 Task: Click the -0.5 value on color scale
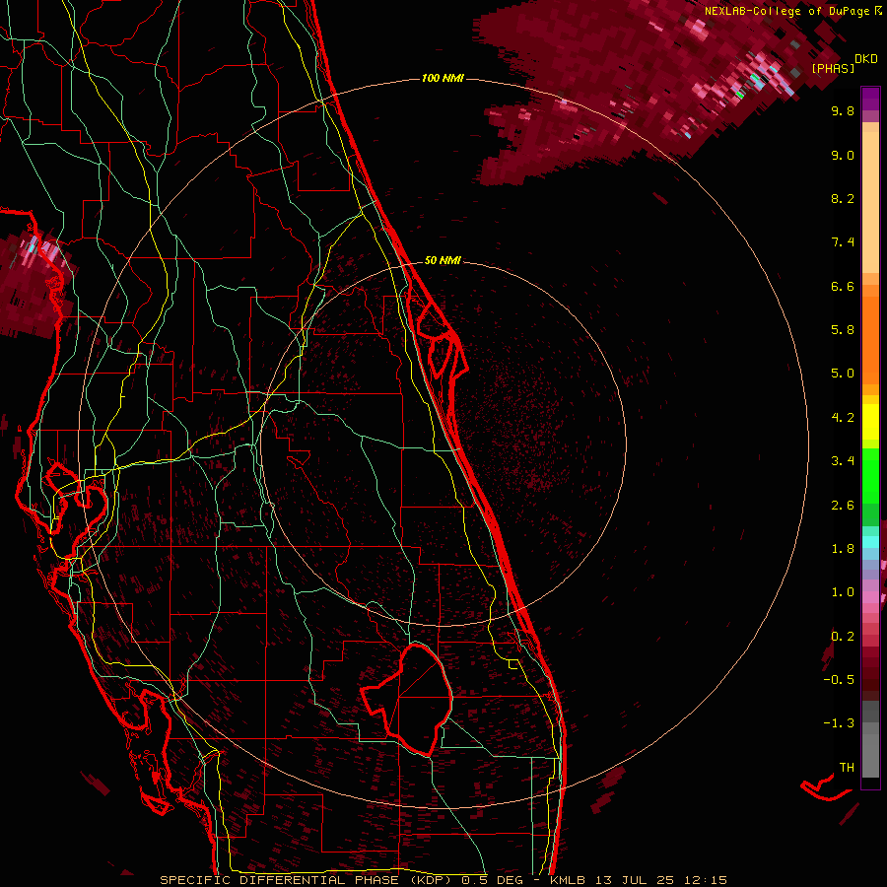point(839,680)
